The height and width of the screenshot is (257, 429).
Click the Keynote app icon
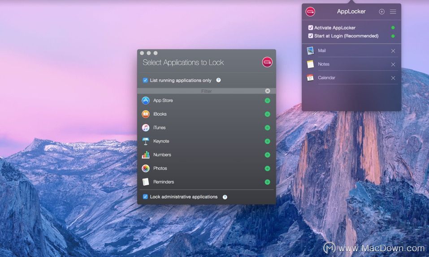(x=146, y=141)
